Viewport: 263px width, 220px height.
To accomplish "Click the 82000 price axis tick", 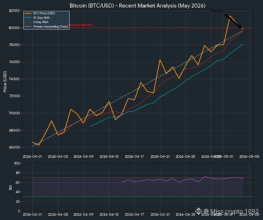I will (14, 11).
